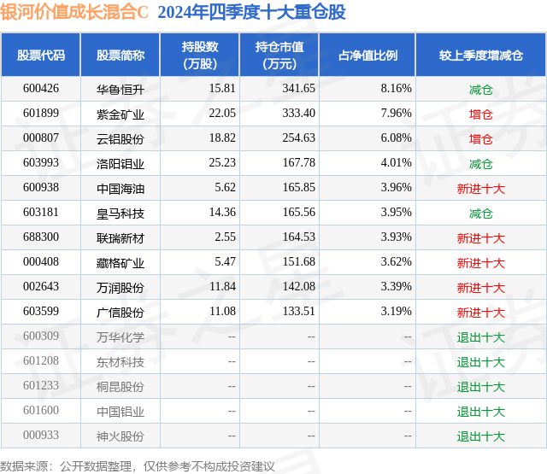Click the 14.36 shares held cell
The height and width of the screenshot is (474, 547).
click(x=222, y=213)
